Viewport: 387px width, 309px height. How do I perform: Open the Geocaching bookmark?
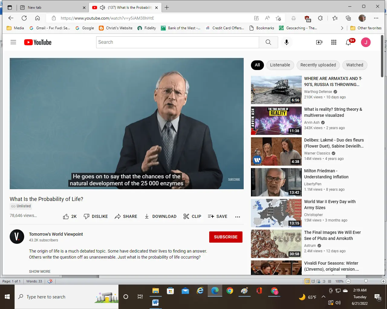[298, 28]
